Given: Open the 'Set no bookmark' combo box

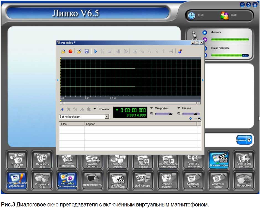Looking at the screenshot, I should [107, 117].
